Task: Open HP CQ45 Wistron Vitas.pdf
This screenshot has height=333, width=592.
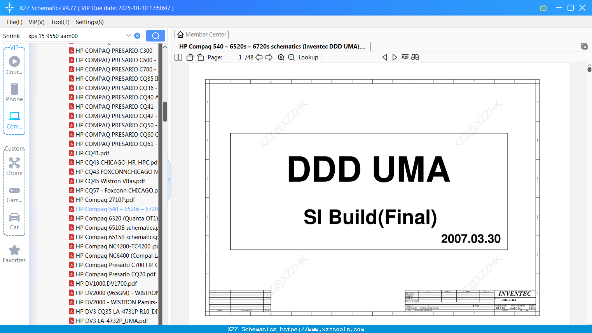Action: (x=107, y=181)
